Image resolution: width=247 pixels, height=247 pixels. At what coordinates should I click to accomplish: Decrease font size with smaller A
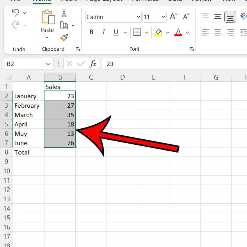pos(185,17)
